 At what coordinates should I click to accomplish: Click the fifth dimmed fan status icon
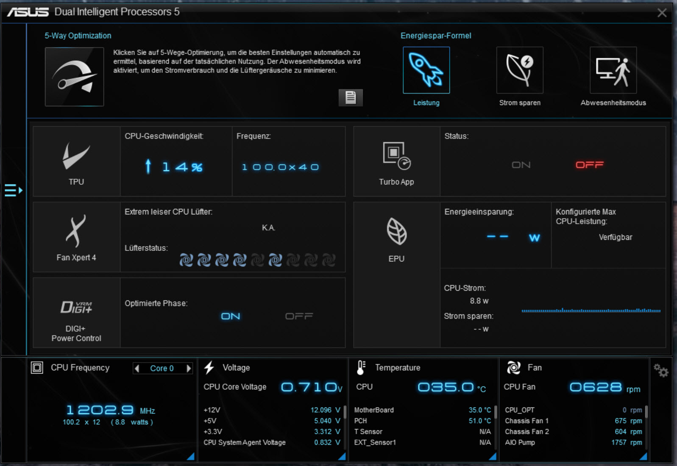(257, 260)
